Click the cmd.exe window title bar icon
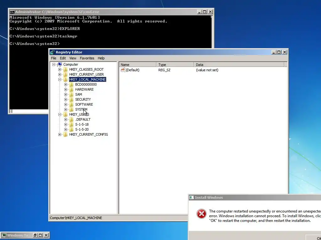The image size is (321, 240). (12, 12)
